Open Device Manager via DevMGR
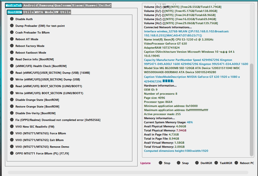The height and width of the screenshot is (176, 258). click(203, 163)
